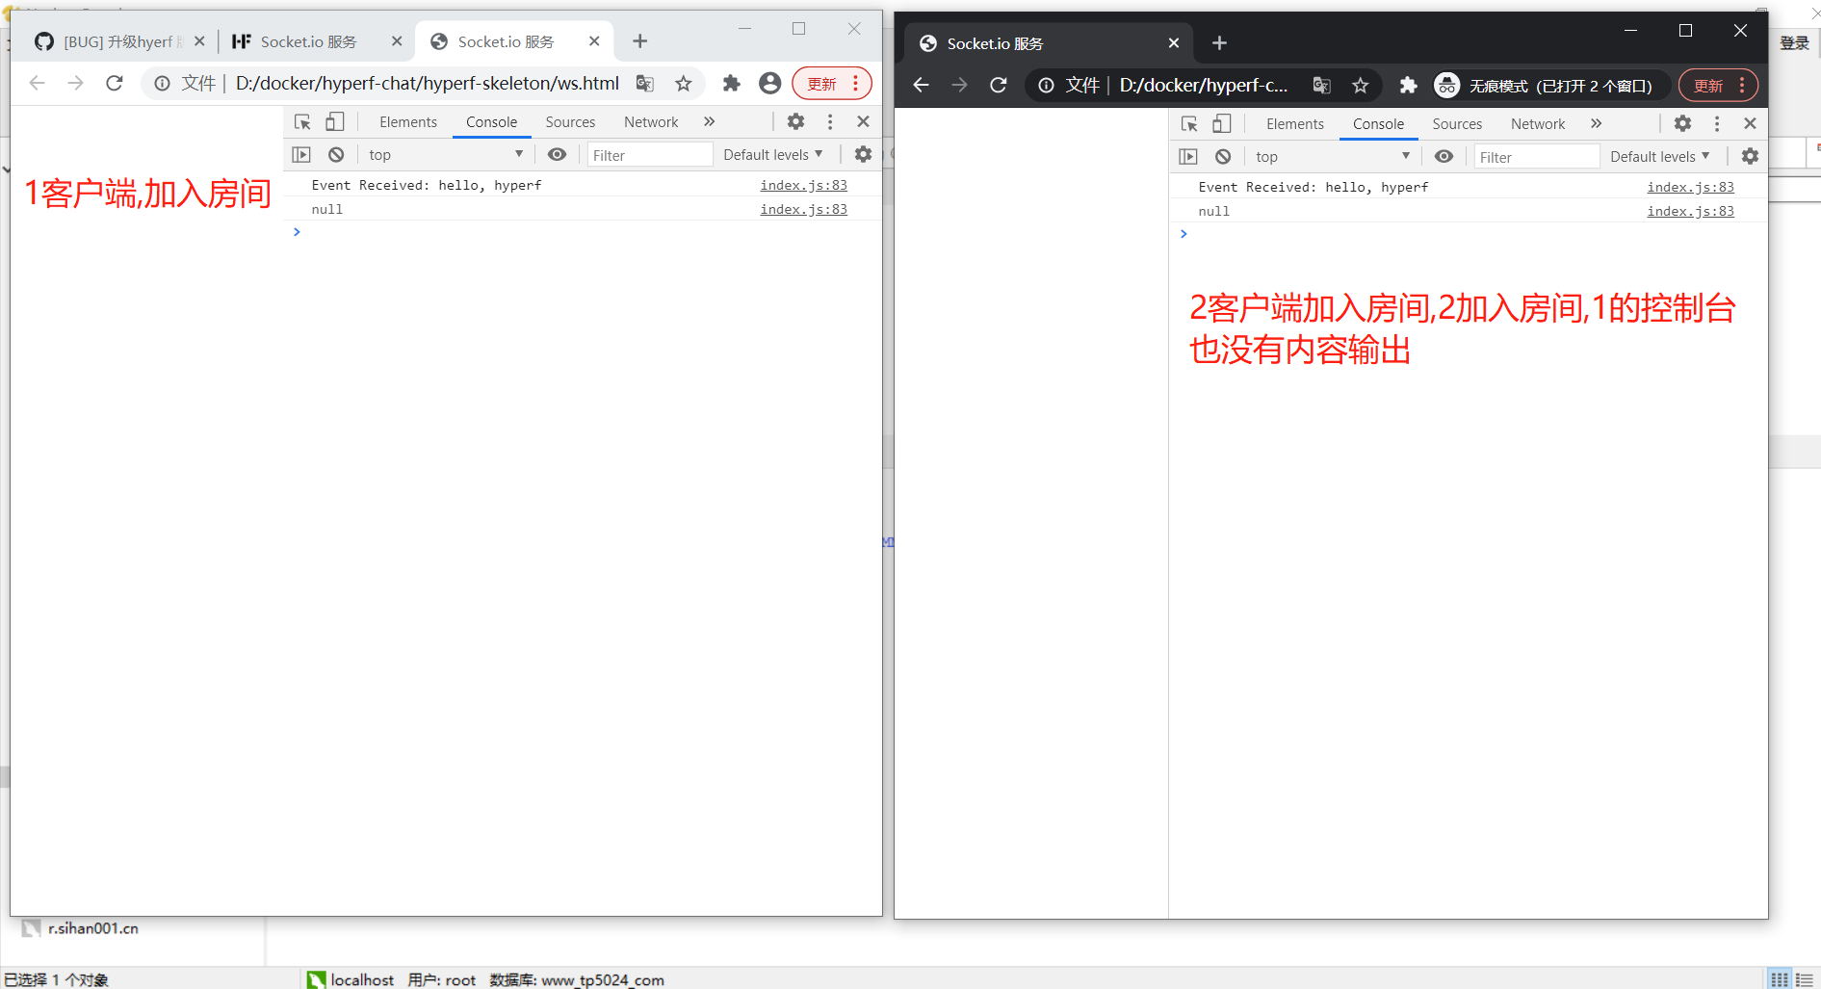Bookmark page star in left browser window
Screen dimensions: 1821x989
click(x=684, y=84)
